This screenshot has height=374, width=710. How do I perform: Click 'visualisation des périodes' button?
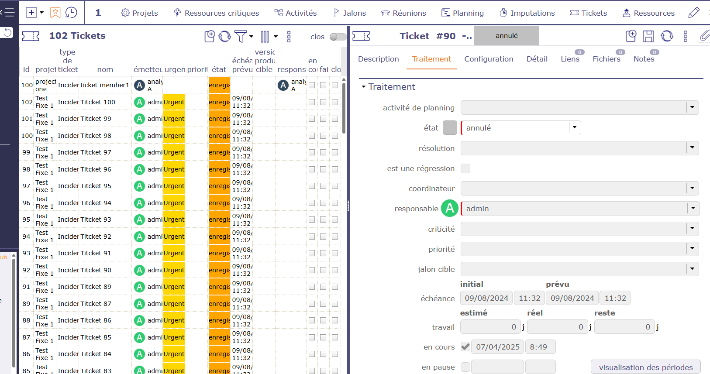pyautogui.click(x=645, y=367)
